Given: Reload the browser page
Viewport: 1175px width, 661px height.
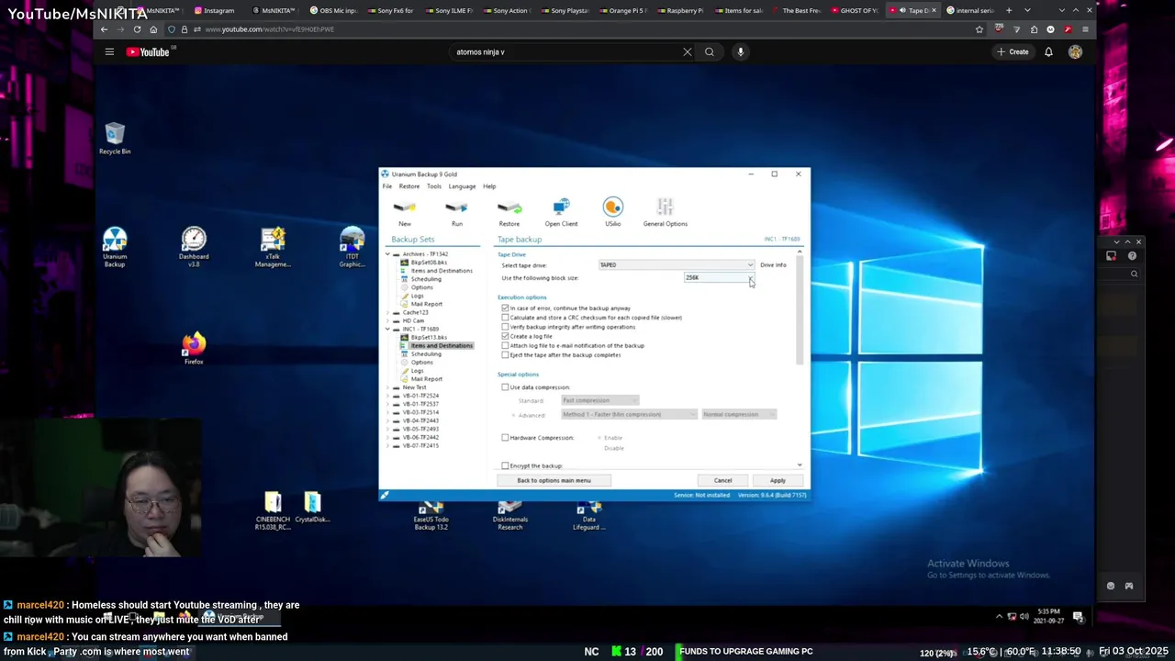Looking at the screenshot, I should (137, 29).
